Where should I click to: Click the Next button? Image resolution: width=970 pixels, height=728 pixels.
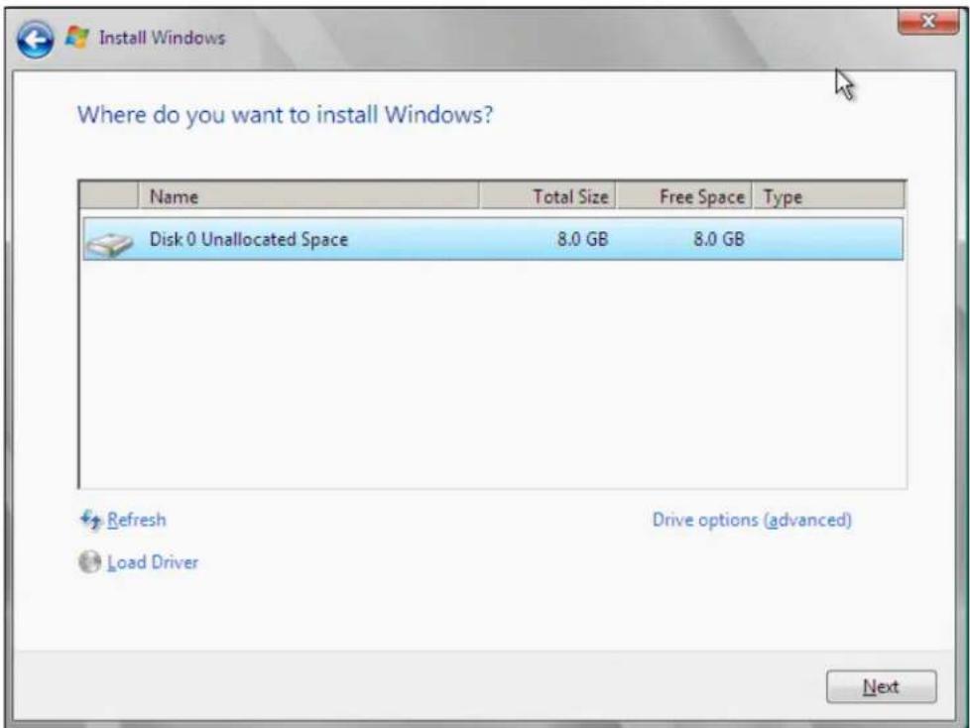(x=881, y=686)
